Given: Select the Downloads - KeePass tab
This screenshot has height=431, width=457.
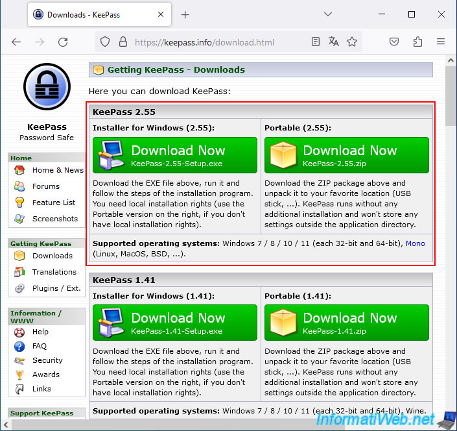Looking at the screenshot, I should [99, 14].
